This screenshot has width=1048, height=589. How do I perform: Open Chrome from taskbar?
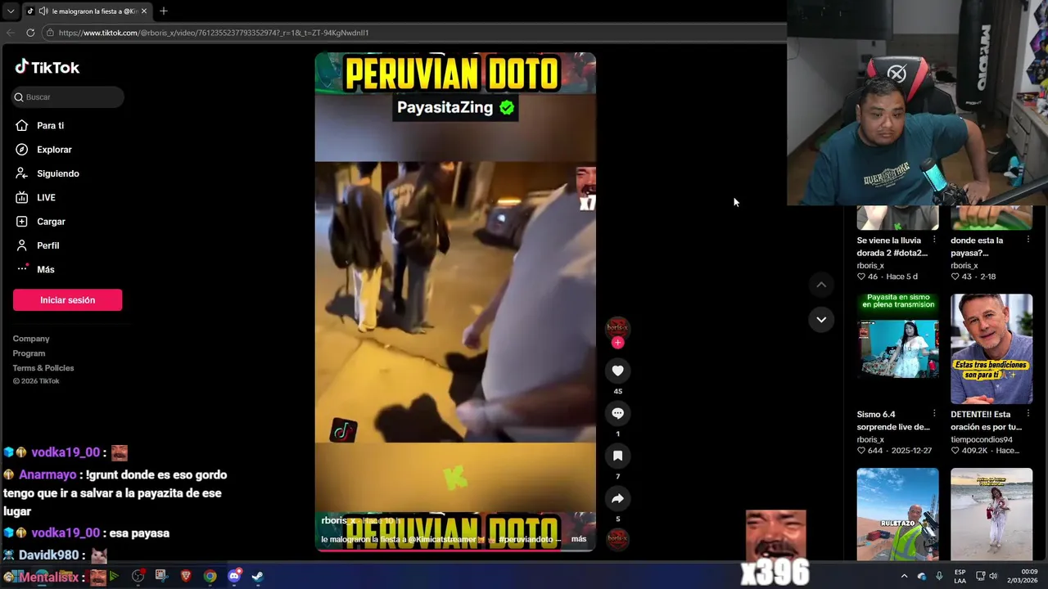[x=210, y=576]
